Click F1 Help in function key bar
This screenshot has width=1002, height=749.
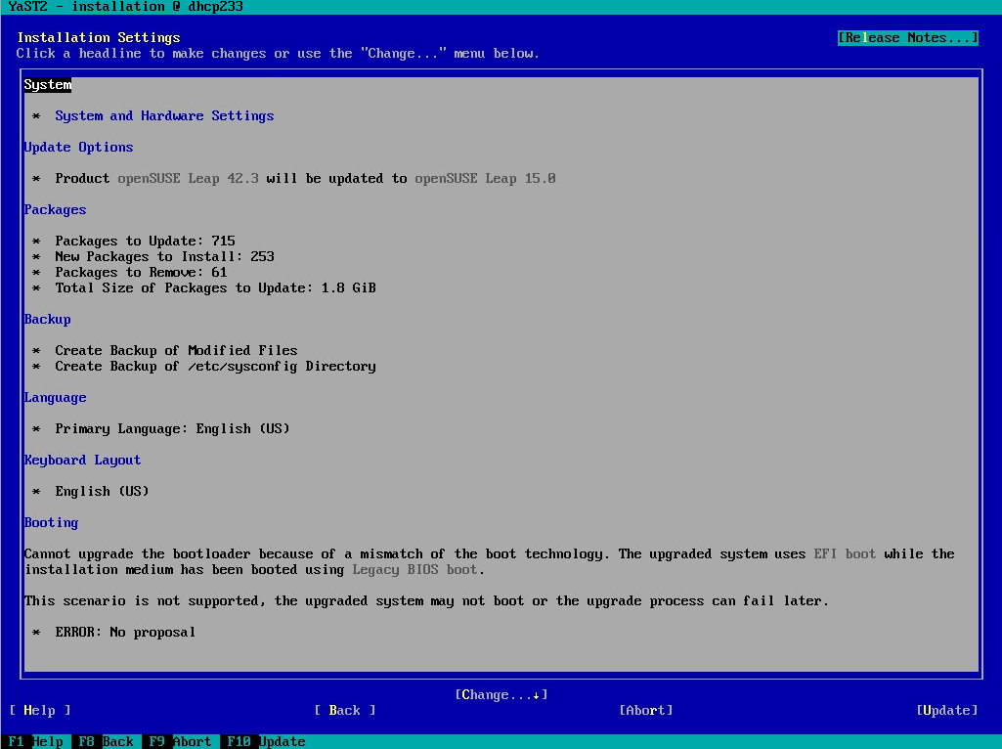[x=35, y=741]
